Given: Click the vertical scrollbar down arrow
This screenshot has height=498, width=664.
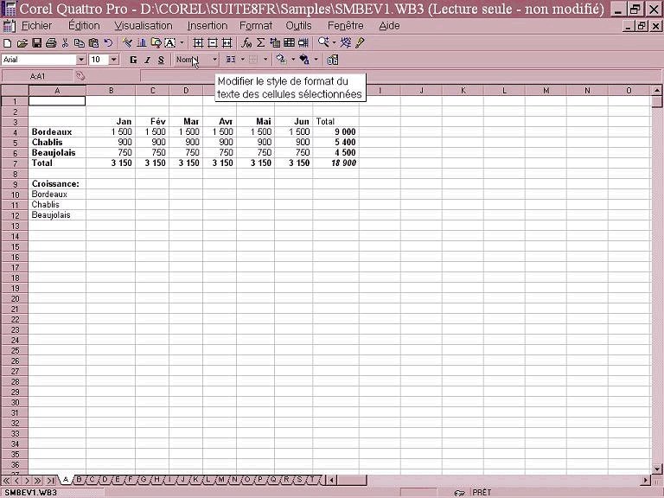Looking at the screenshot, I should coord(657,469).
